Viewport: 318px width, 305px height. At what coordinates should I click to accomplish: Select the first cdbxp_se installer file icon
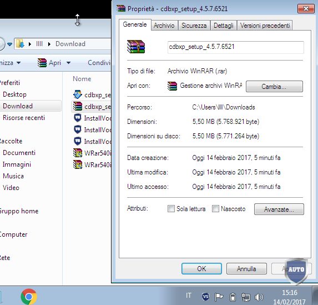78,94
